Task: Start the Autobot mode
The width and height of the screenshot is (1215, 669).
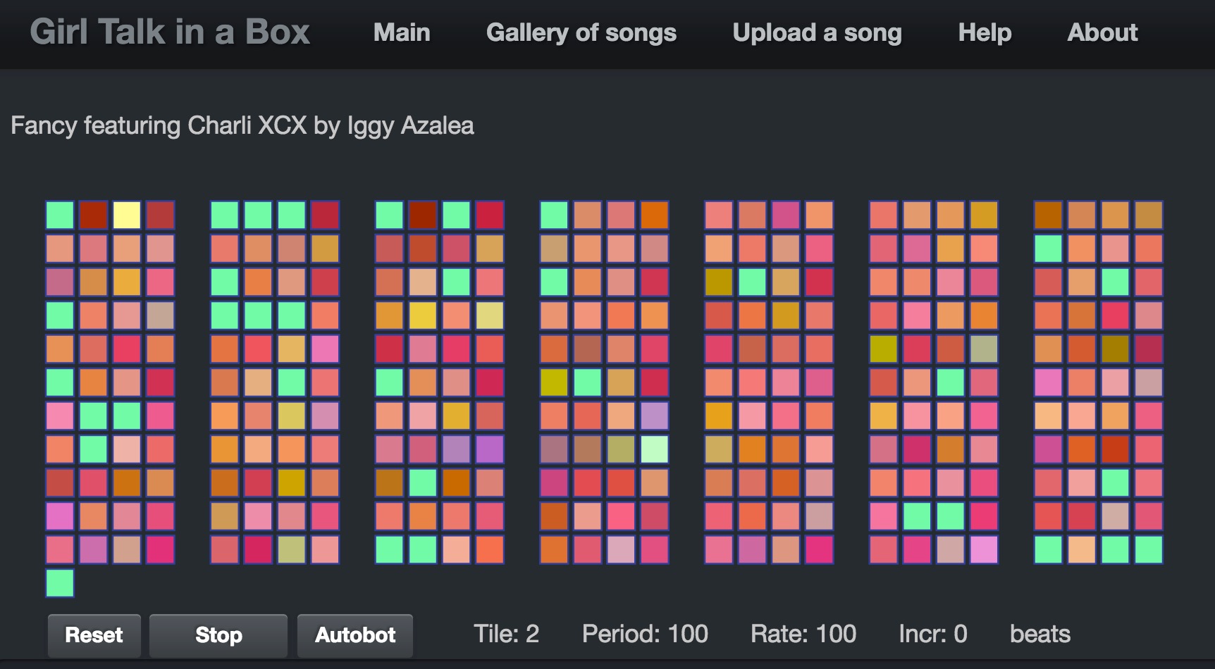Action: click(355, 634)
